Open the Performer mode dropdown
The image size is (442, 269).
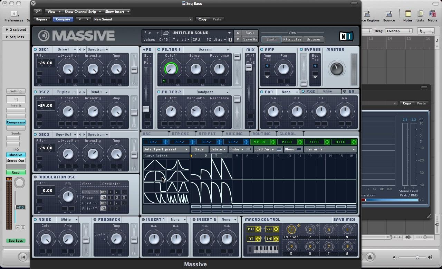click(x=330, y=149)
